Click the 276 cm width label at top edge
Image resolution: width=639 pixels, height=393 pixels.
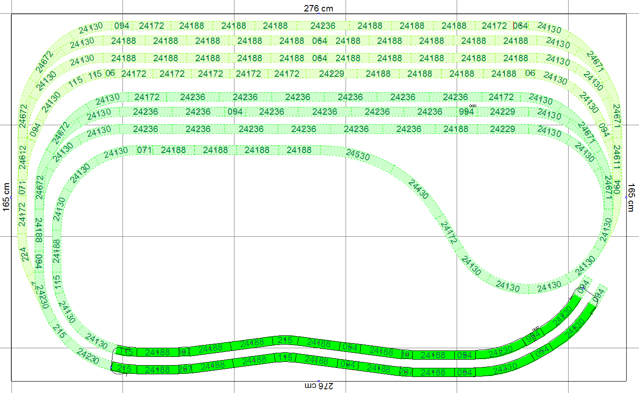[x=319, y=9]
